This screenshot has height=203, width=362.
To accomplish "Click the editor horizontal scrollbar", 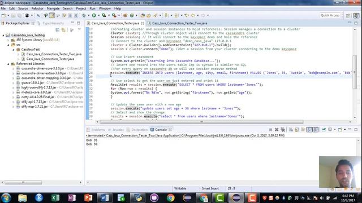I will 201,122.
